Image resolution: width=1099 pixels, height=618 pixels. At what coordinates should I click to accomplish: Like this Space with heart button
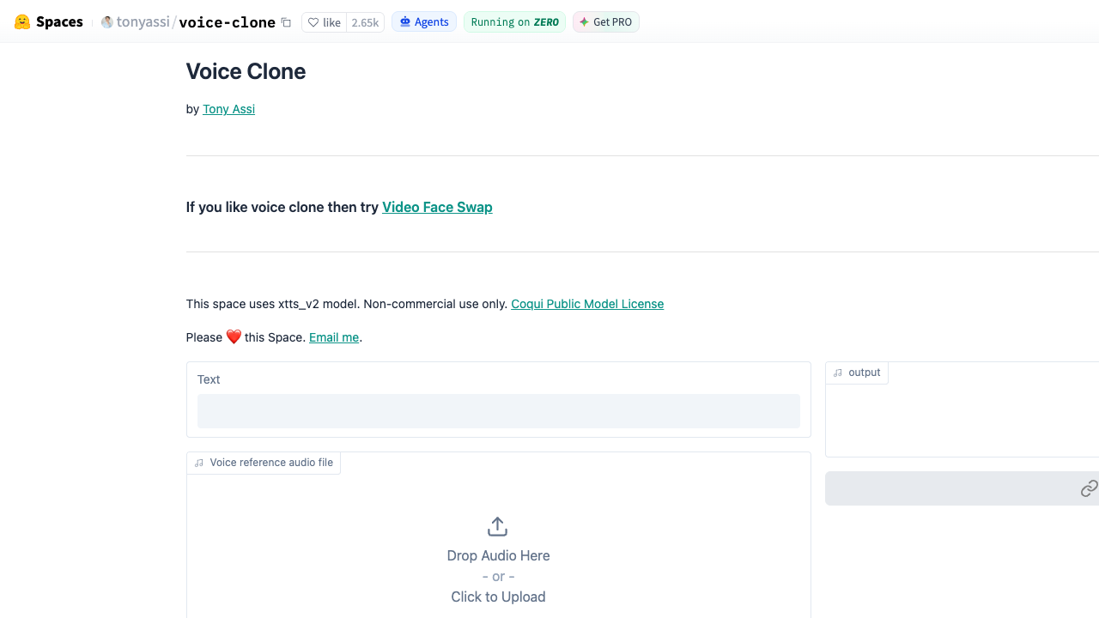click(x=325, y=22)
